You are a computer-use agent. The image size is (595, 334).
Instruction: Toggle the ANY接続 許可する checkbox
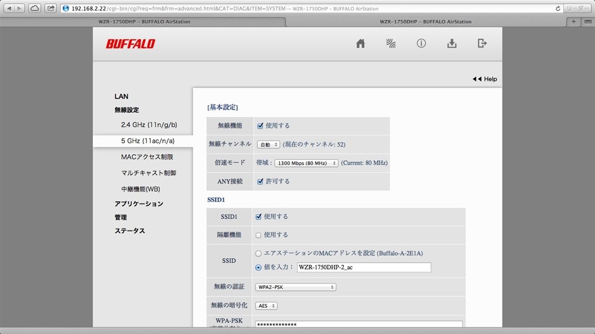260,181
